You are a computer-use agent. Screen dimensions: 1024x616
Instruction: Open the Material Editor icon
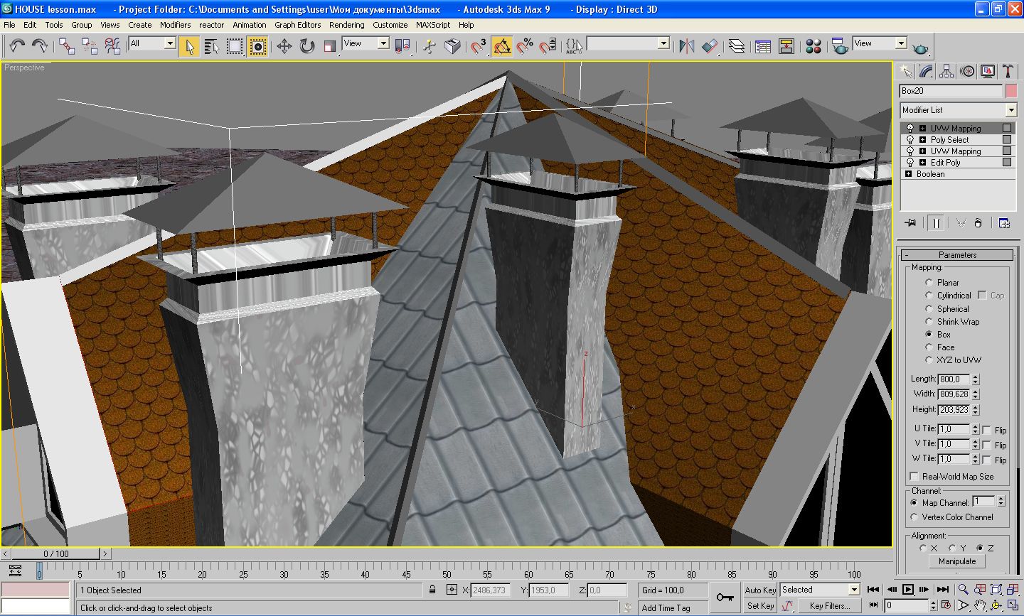[x=814, y=46]
